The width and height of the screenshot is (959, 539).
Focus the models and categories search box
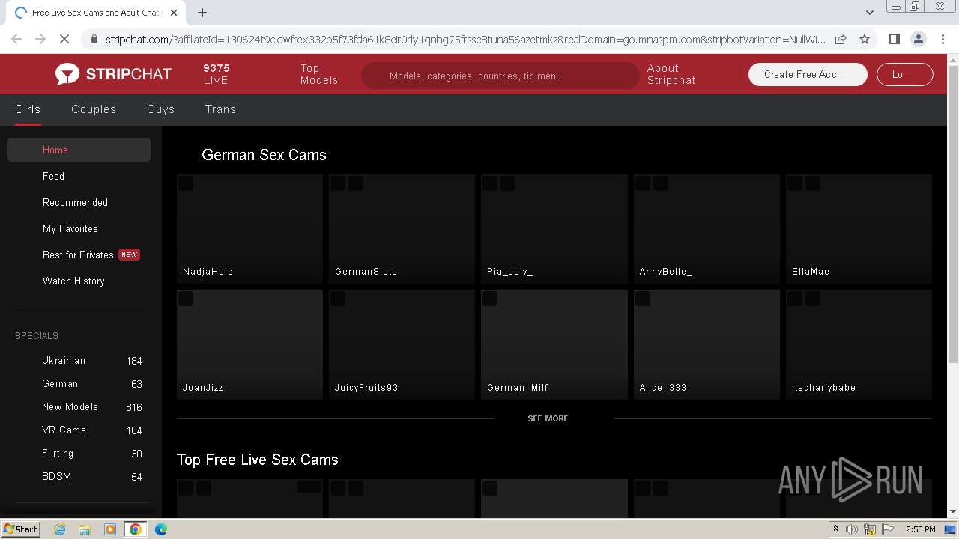coord(500,76)
